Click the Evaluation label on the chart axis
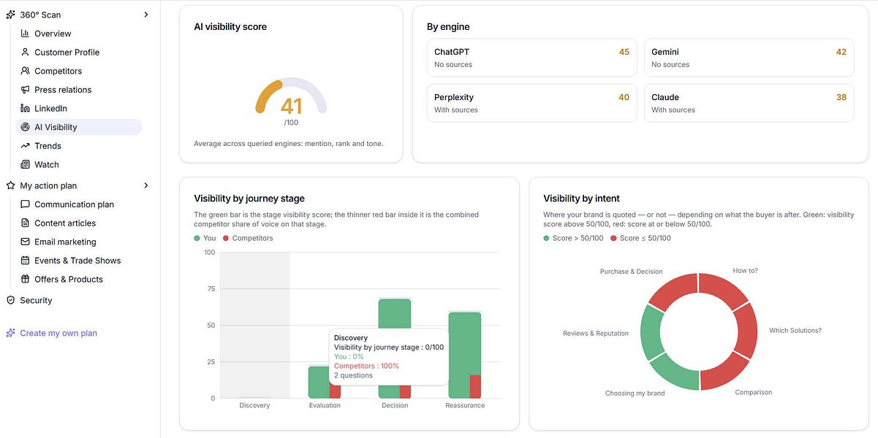 (325, 405)
